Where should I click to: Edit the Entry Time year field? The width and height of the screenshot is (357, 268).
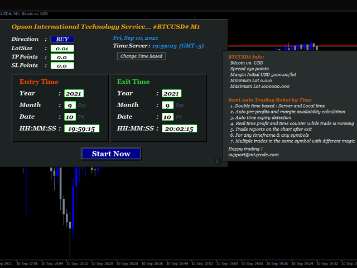74,93
